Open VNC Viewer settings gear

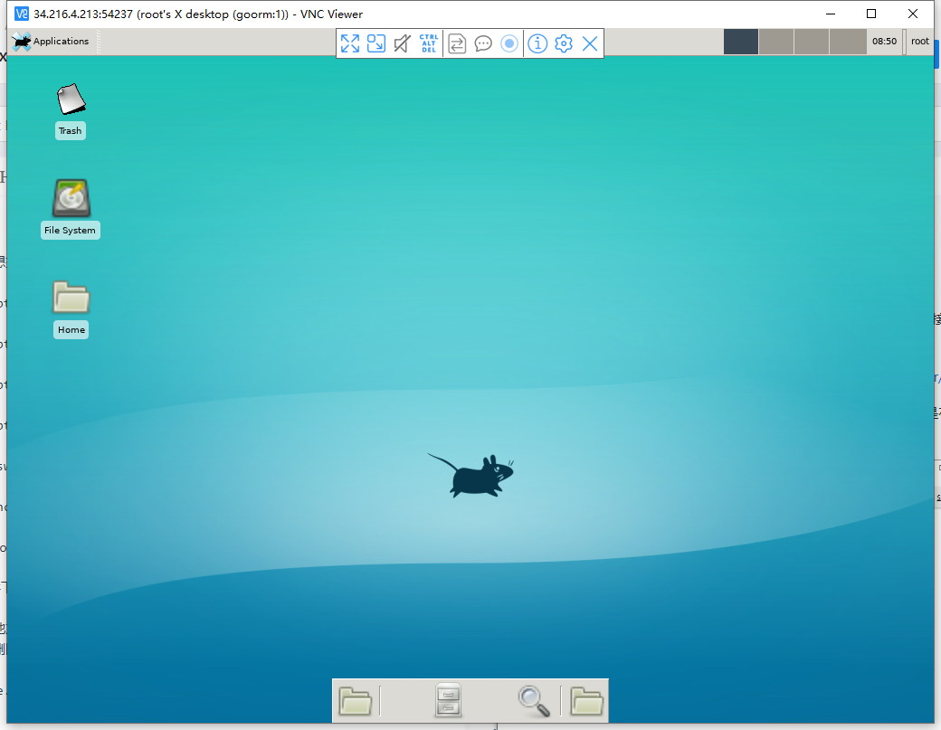564,43
